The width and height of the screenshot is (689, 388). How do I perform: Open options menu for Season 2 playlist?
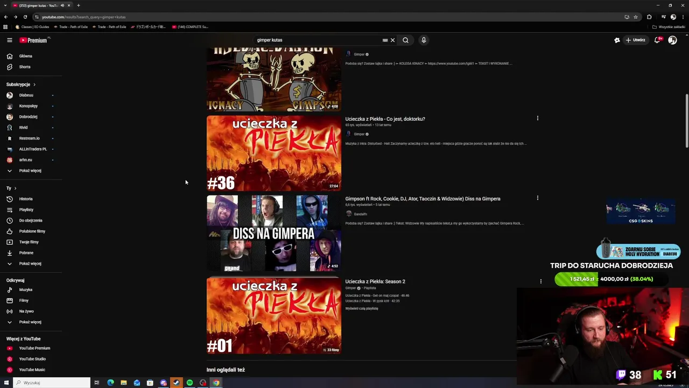click(540, 281)
